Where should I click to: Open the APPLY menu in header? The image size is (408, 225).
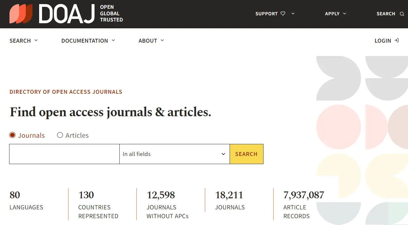[336, 14]
